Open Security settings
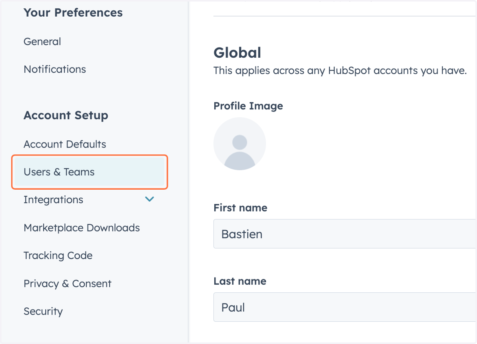The image size is (477, 344). click(43, 311)
